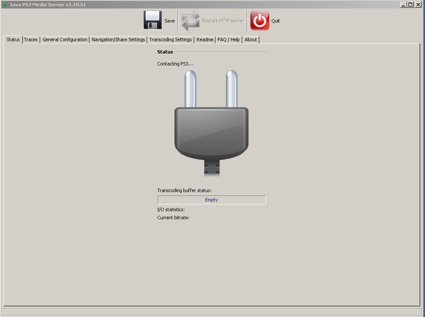The width and height of the screenshot is (425, 317).
Task: Click the green app icon in title bar
Action: 5,5
